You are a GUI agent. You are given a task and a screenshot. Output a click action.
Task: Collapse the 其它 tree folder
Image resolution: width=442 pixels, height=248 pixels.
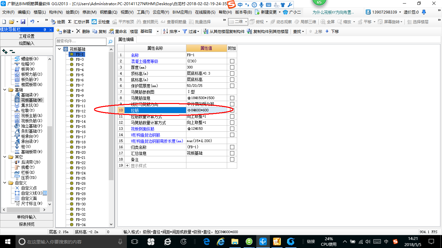tap(5, 157)
